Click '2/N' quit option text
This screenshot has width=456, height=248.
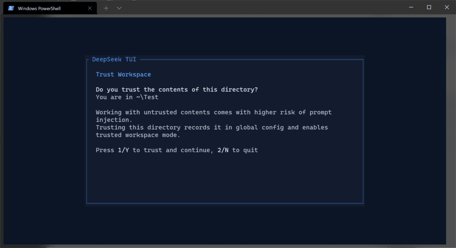point(223,150)
